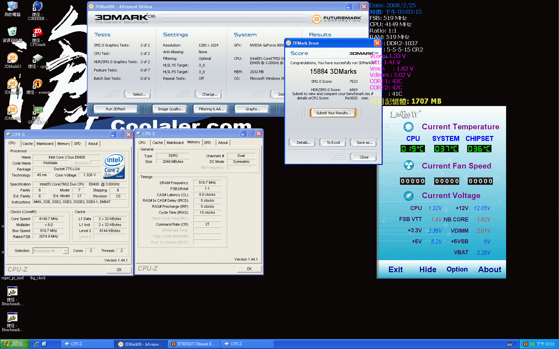559x349 pixels.
Task: Click the Current Fan Speed icon
Action: coord(408,165)
